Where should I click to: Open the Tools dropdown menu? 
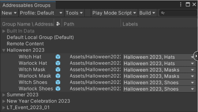[x=74, y=13]
